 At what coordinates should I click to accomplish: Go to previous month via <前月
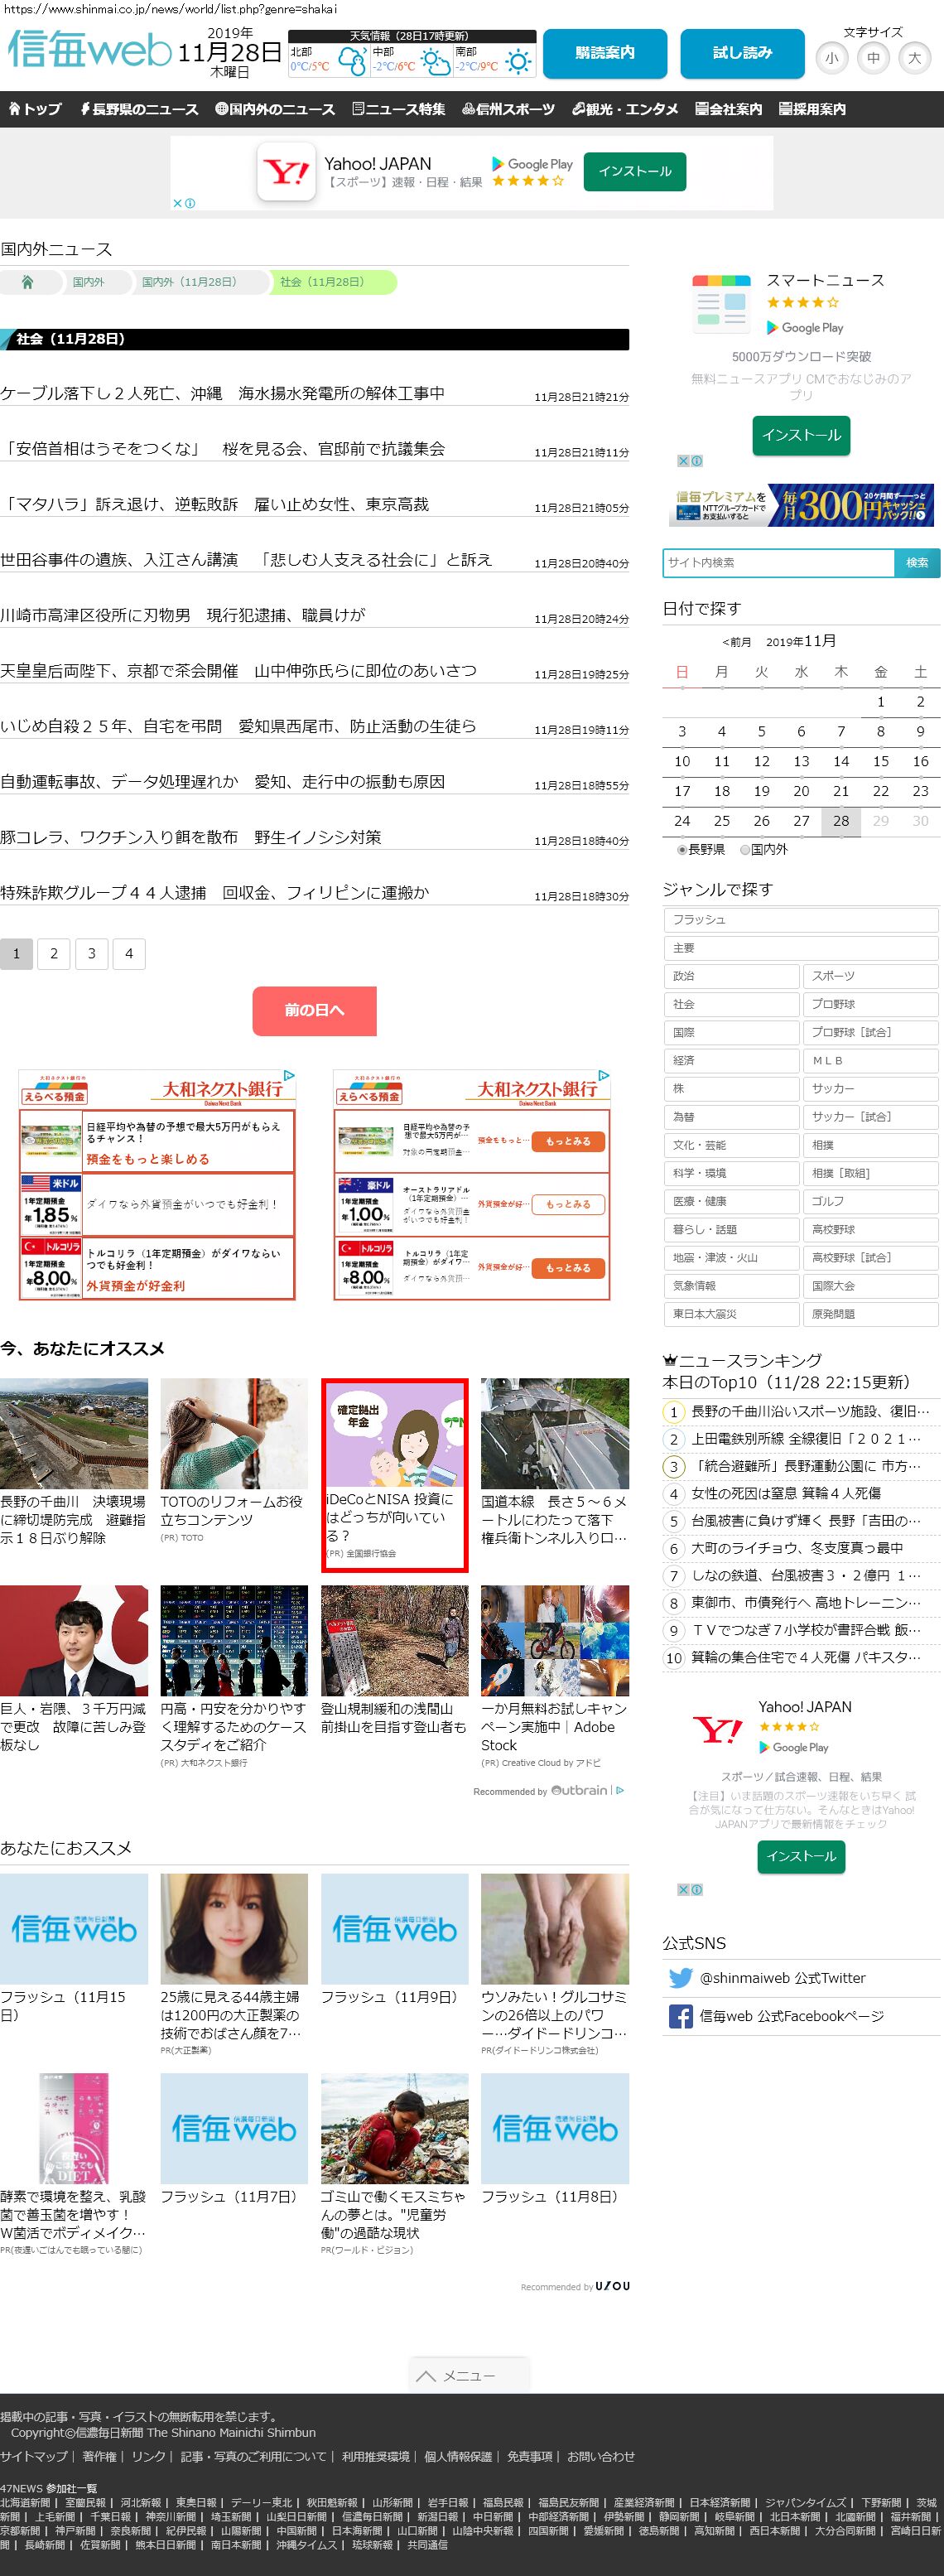point(736,642)
